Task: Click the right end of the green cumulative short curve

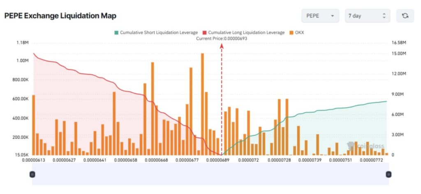Action: click(x=386, y=101)
